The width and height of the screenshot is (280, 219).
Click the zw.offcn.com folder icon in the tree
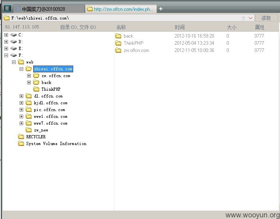click(36, 76)
